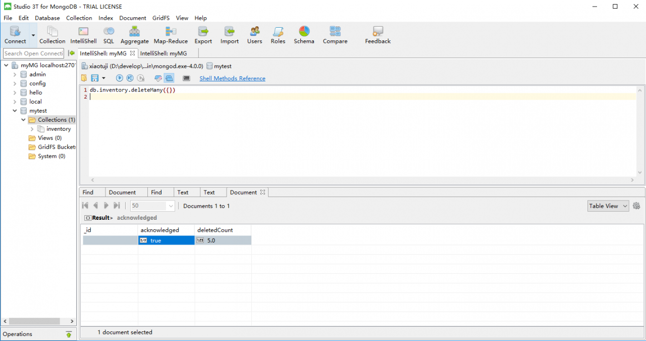This screenshot has width=646, height=341.
Task: Open the Schema explorer icon
Action: (304, 35)
